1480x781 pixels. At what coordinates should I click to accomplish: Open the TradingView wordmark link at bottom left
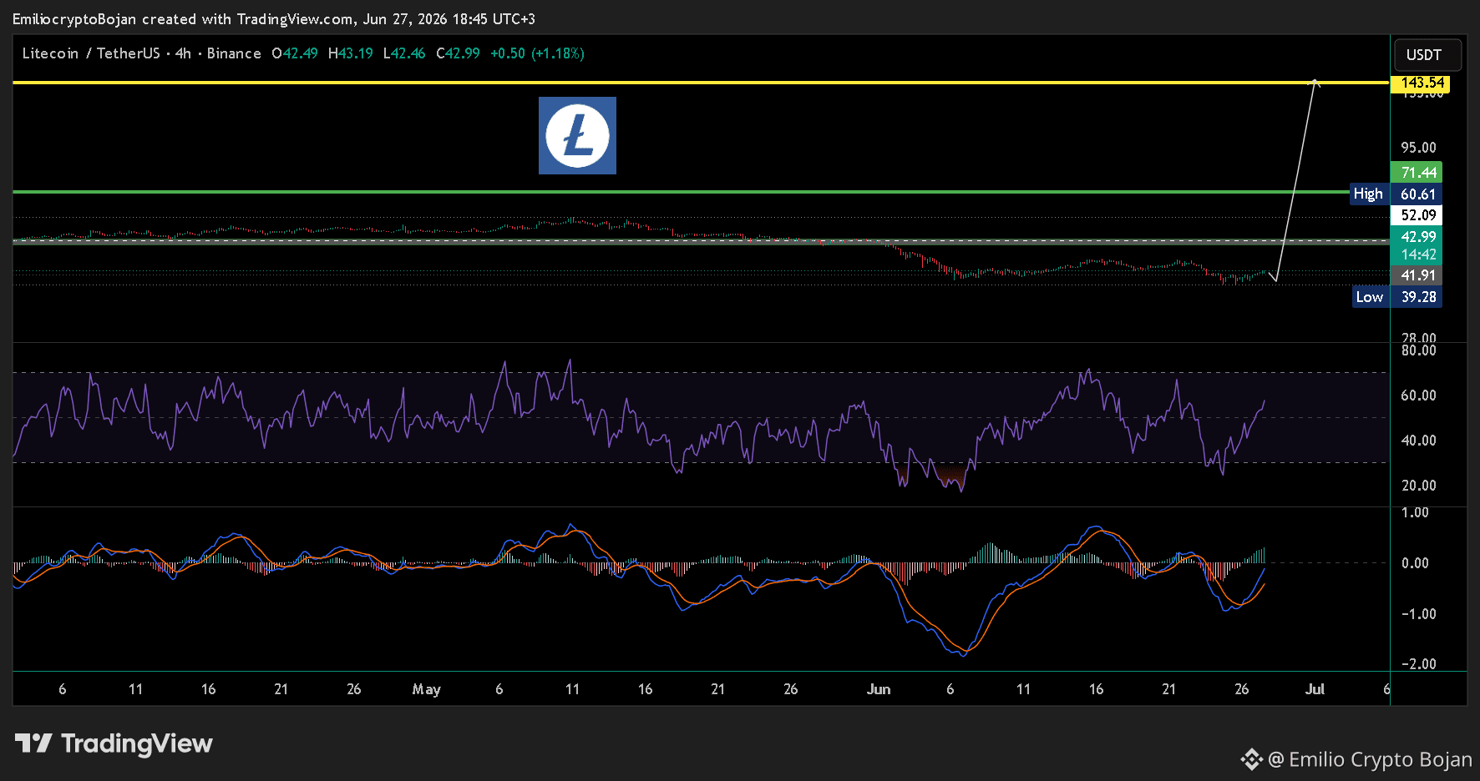pos(137,743)
